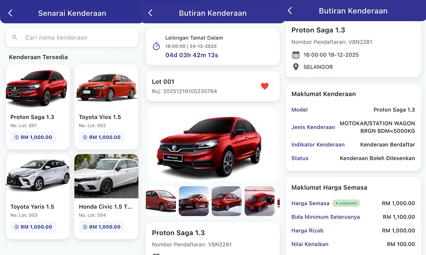Select the third gallery thumbnail, rear view of car
Image resolution: width=426 pixels, height=255 pixels.
point(226,201)
